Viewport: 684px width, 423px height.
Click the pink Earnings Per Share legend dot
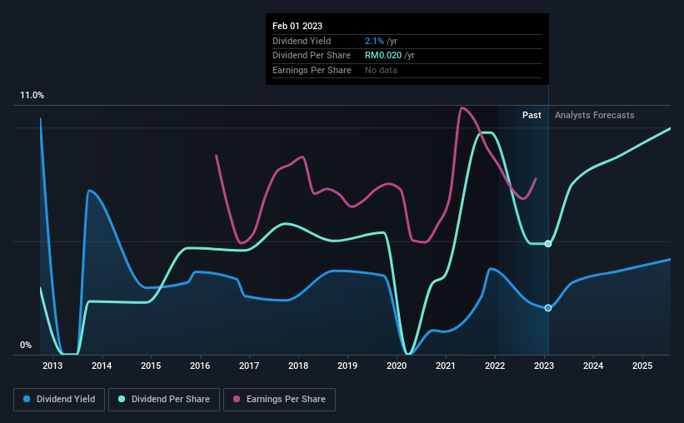tap(237, 399)
